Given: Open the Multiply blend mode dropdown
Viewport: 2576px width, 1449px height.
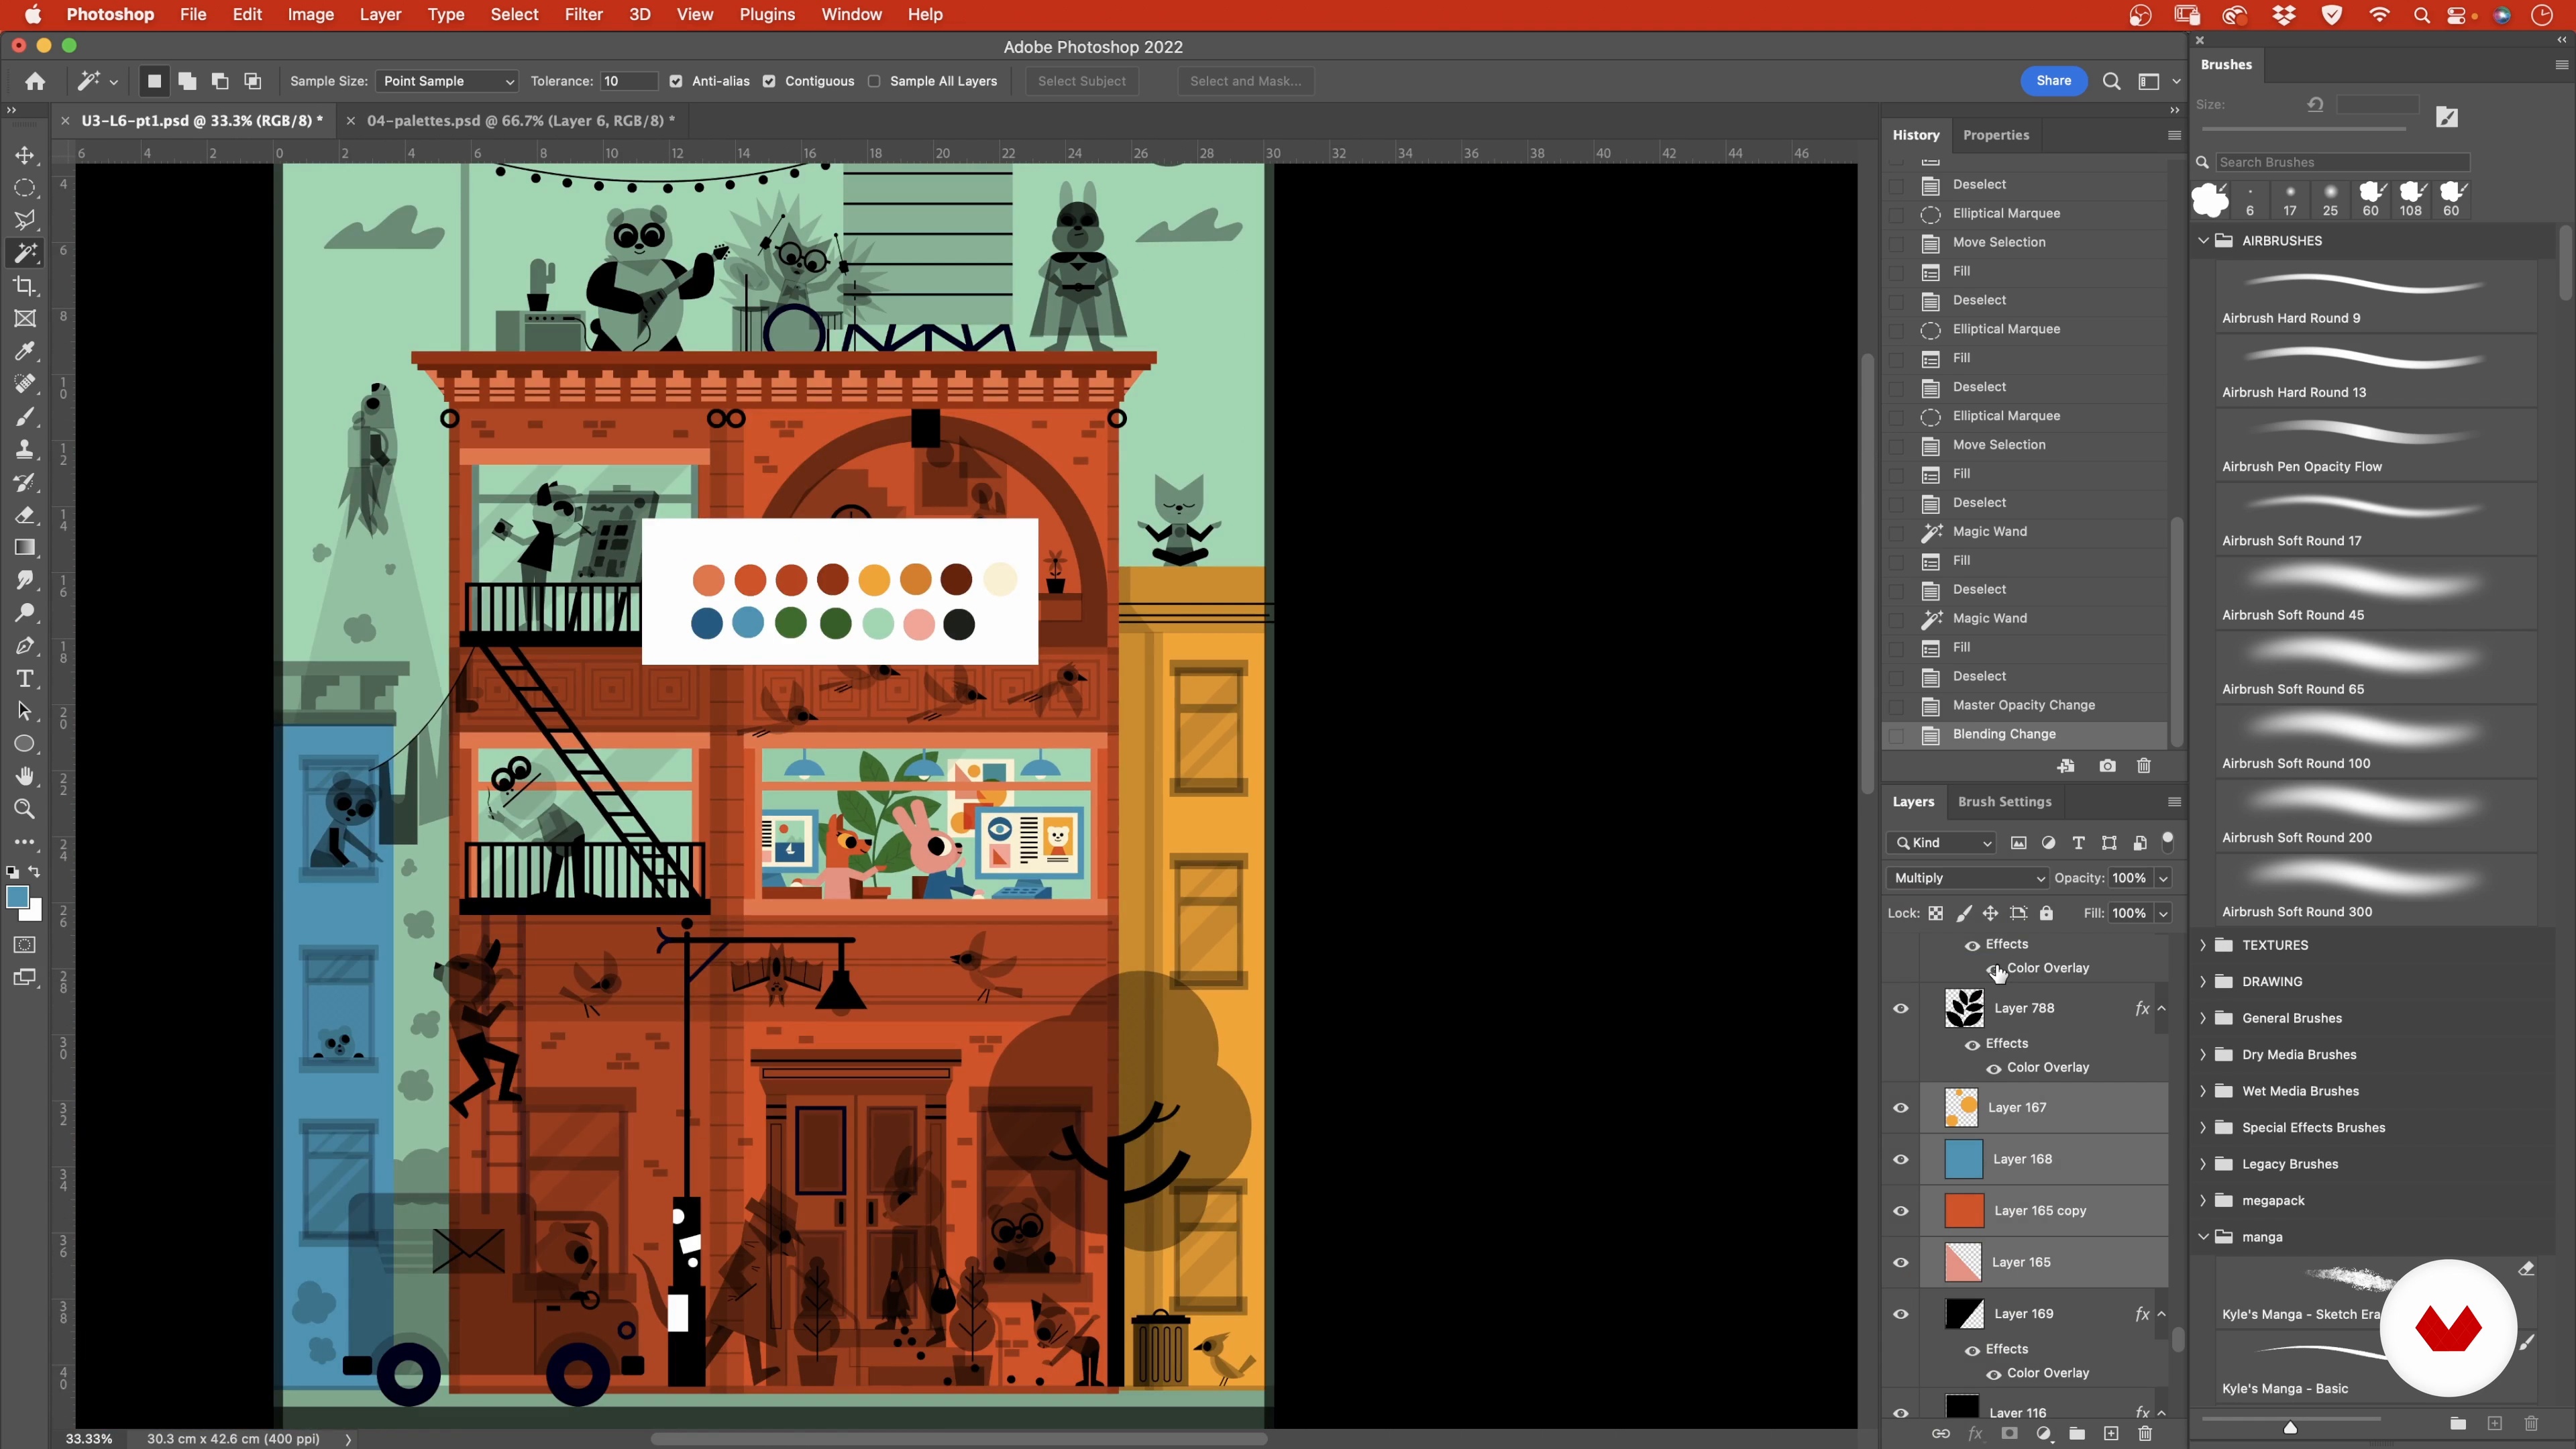Looking at the screenshot, I should click(x=1967, y=878).
